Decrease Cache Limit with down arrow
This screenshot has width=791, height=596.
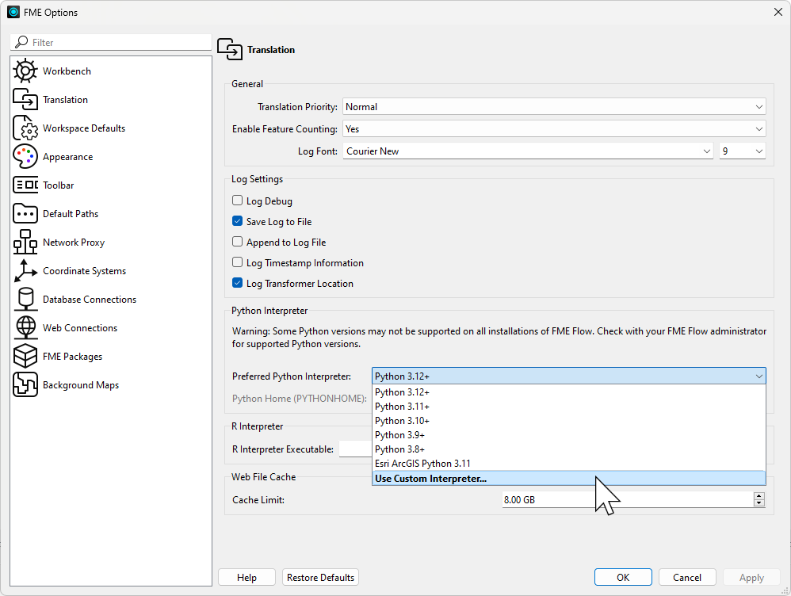click(x=759, y=503)
